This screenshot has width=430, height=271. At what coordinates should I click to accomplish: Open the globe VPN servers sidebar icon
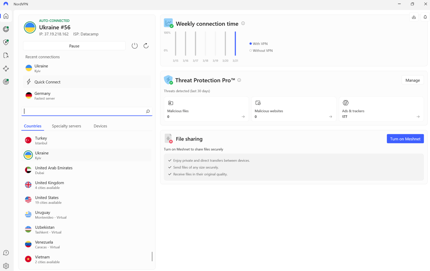(x=6, y=29)
